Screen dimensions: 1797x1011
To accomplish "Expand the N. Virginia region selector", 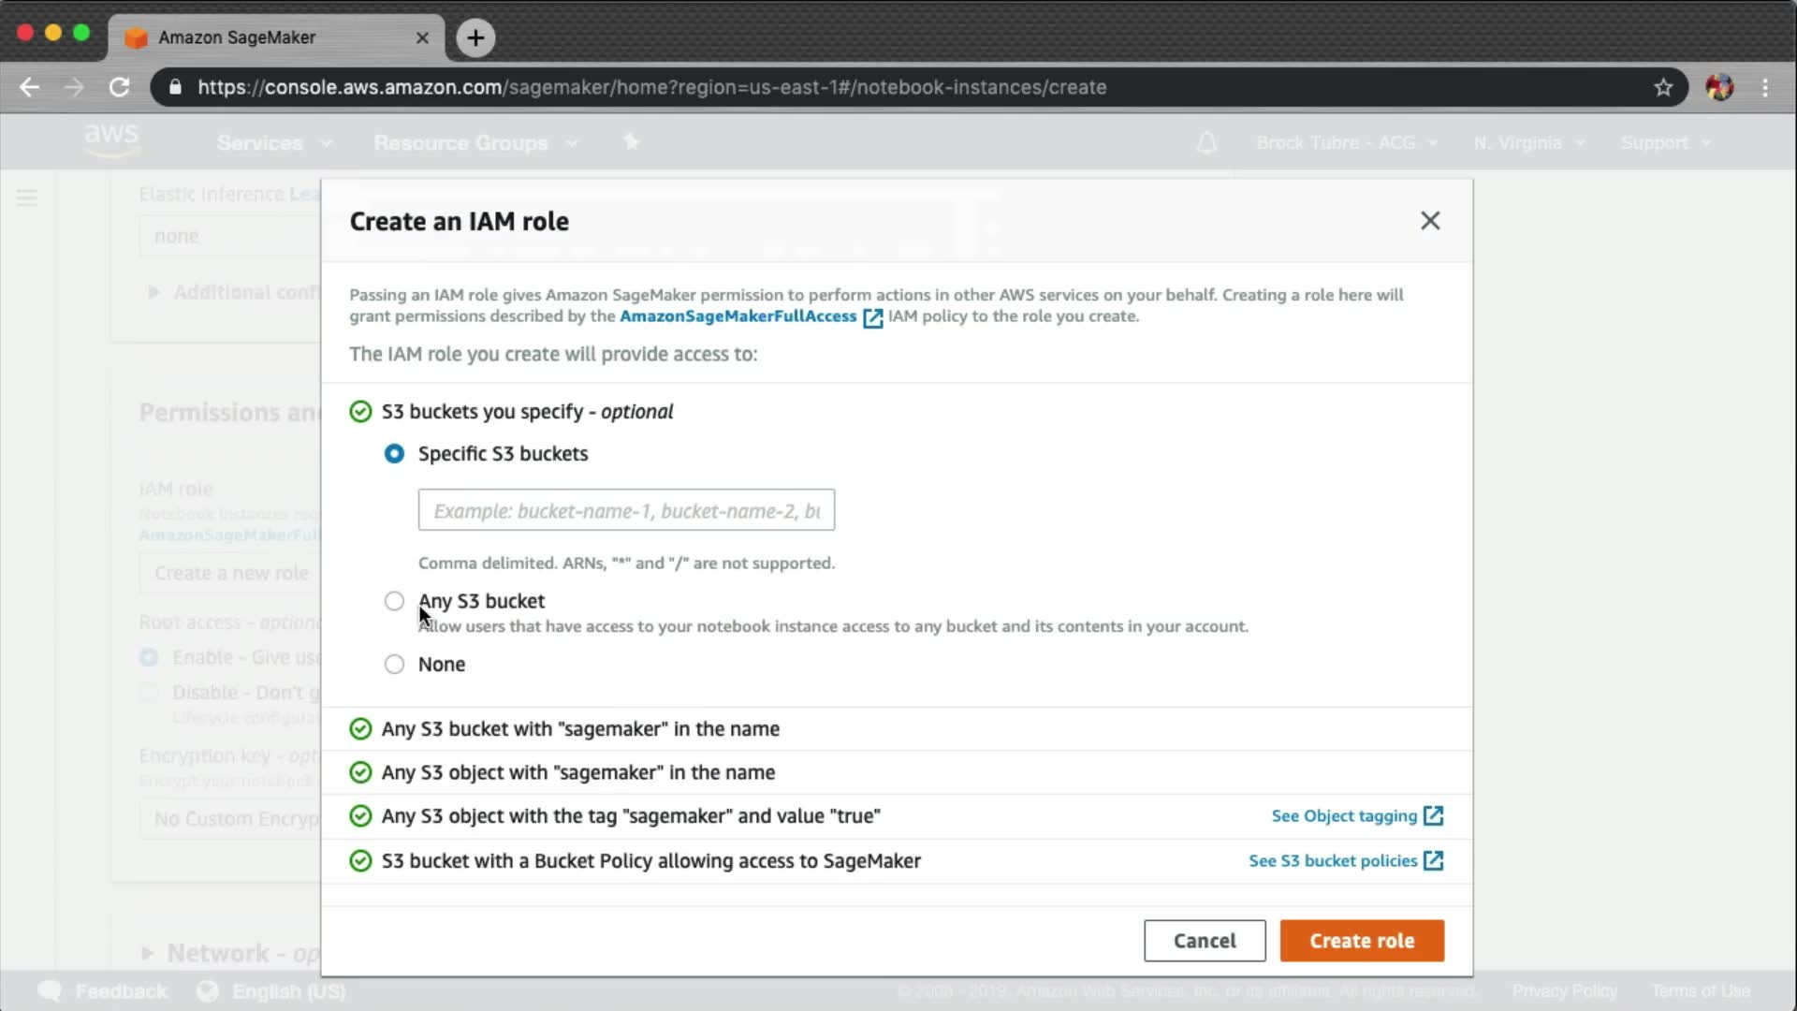I will coord(1527,143).
